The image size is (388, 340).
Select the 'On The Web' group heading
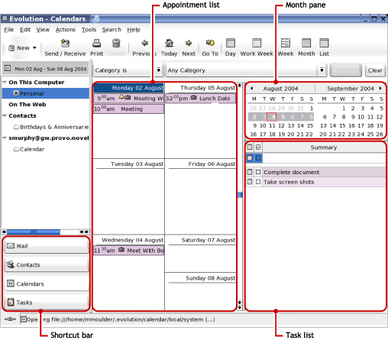pos(27,105)
